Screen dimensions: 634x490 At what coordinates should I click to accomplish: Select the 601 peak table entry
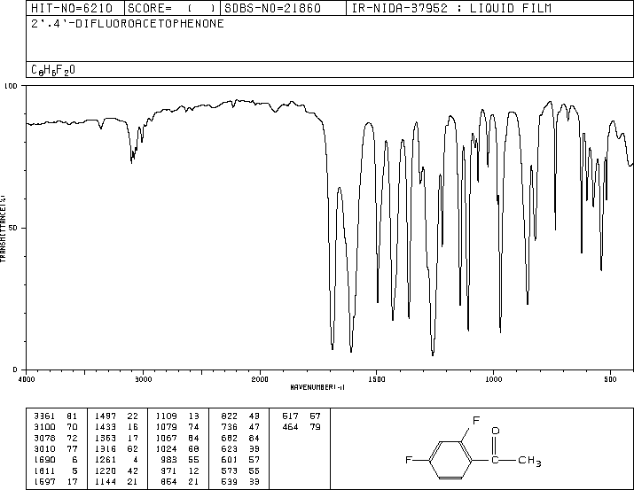240,460
